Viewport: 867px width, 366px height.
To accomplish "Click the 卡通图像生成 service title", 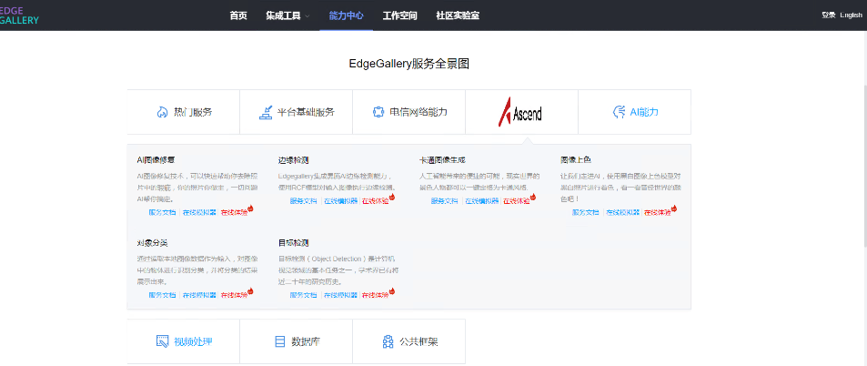I will click(442, 160).
